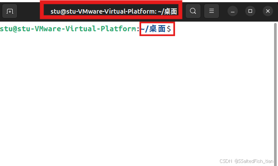Minimize the terminal window
The width and height of the screenshot is (278, 166).
click(x=233, y=11)
